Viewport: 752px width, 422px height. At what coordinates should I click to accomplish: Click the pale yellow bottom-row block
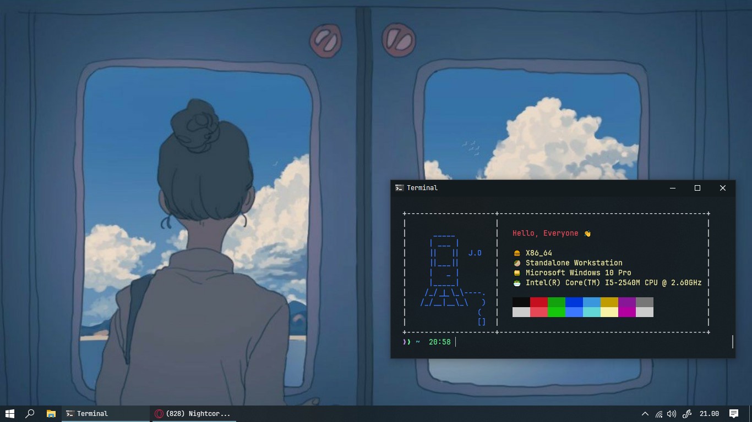[609, 312]
